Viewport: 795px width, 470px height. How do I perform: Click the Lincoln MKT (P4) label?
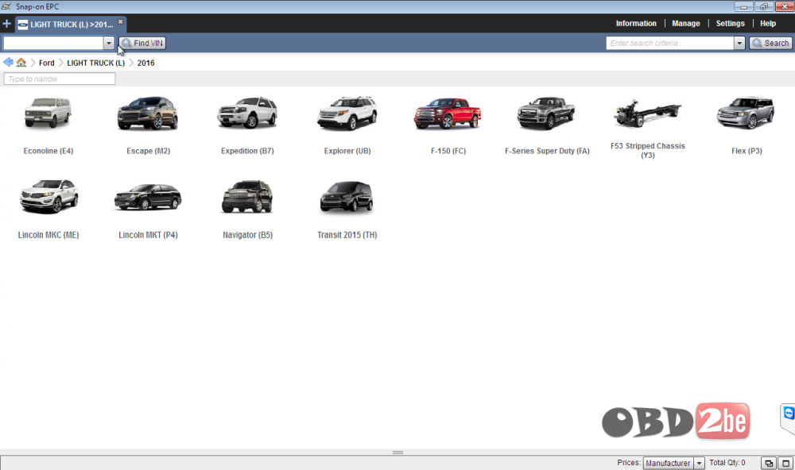148,235
